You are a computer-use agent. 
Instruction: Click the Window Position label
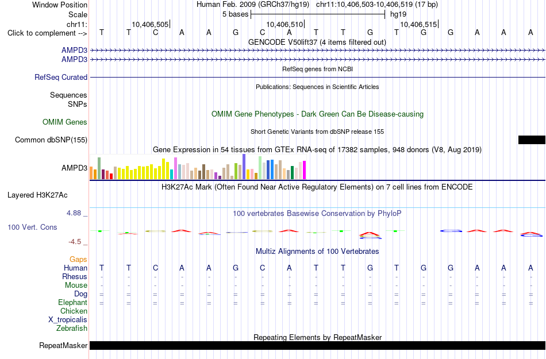[60, 5]
